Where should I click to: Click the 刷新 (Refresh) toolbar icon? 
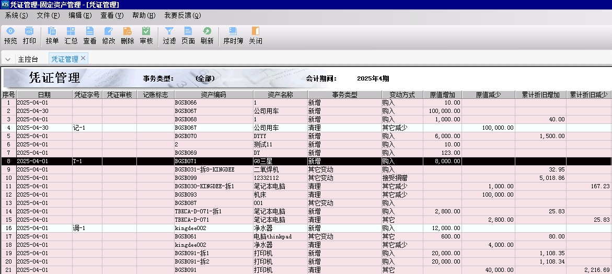click(x=207, y=36)
